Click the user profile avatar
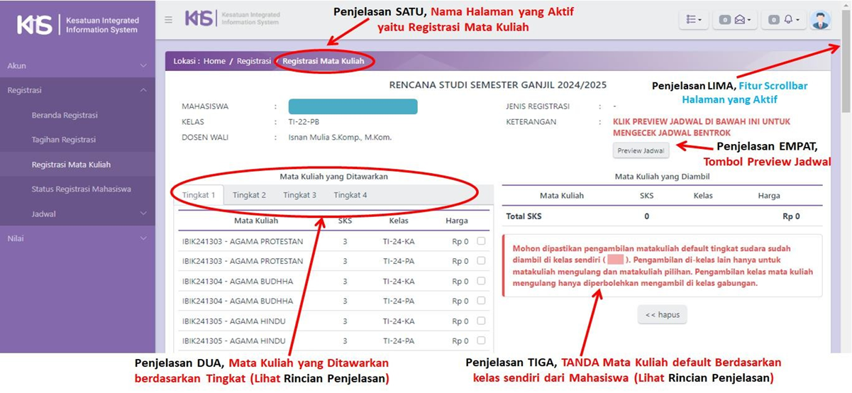The height and width of the screenshot is (393, 852). pos(821,20)
